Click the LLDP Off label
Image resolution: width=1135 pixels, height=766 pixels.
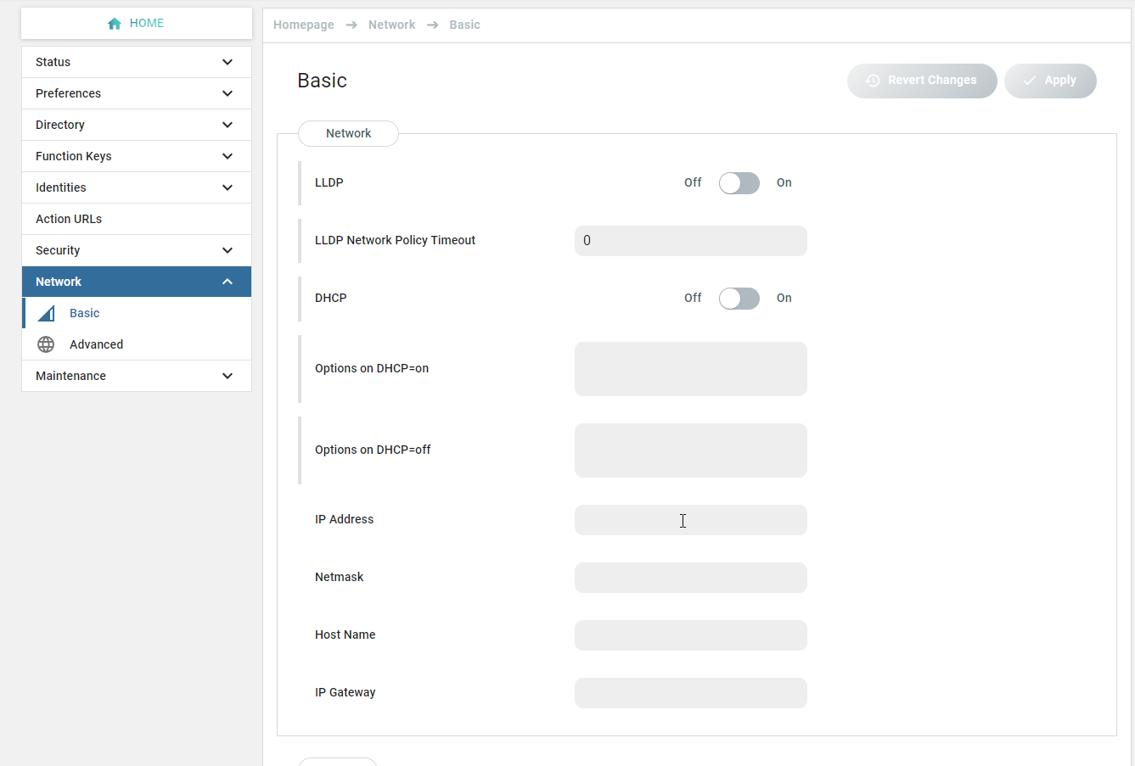tap(693, 182)
